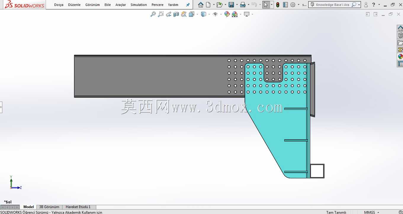Screen dimensions: 403x214
Task: Pin the menu bar with pushpin icon
Action: tap(188, 5)
